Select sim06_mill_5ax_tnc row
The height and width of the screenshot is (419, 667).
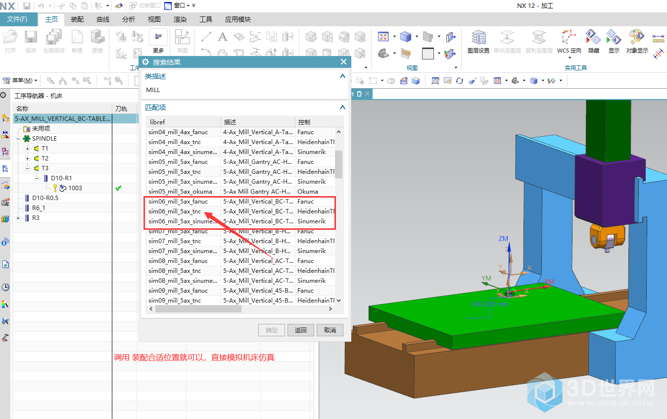coord(240,211)
